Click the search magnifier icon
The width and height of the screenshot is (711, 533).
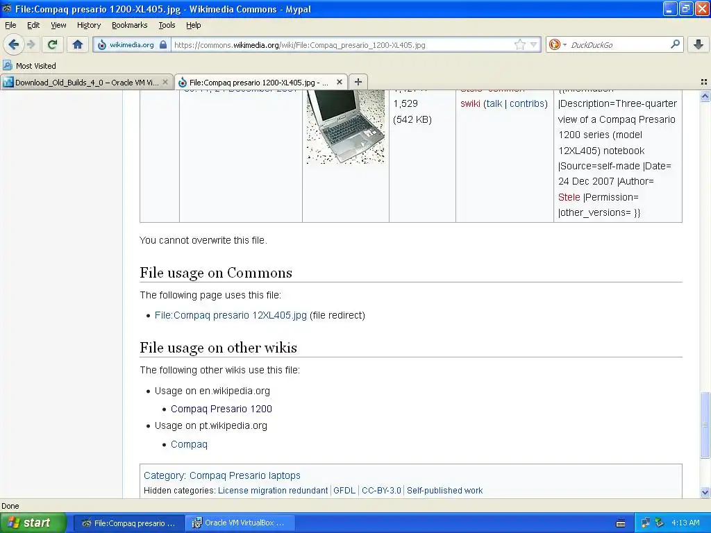[x=675, y=44]
